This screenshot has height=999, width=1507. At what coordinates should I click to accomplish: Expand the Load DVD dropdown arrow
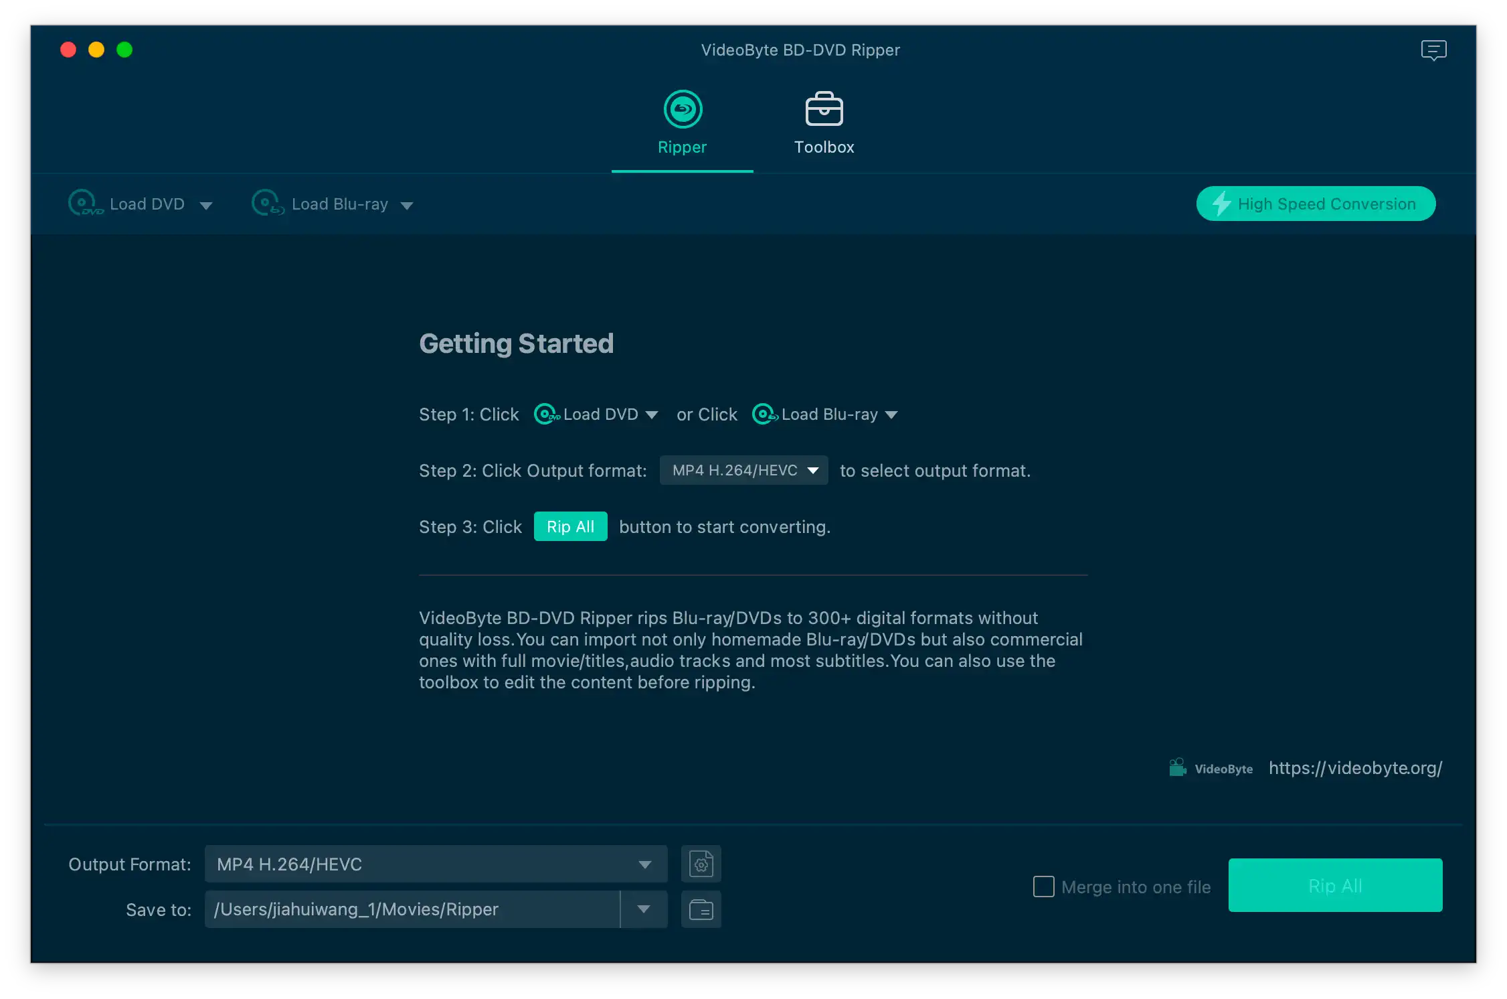click(x=206, y=206)
